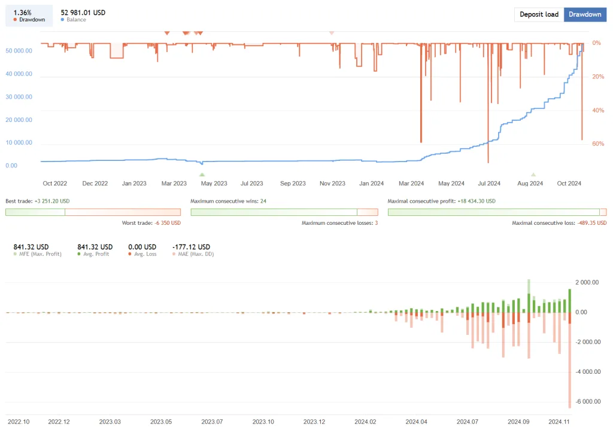Click the largest red loss bar near 2024.11
613x427 pixels.
click(x=569, y=359)
